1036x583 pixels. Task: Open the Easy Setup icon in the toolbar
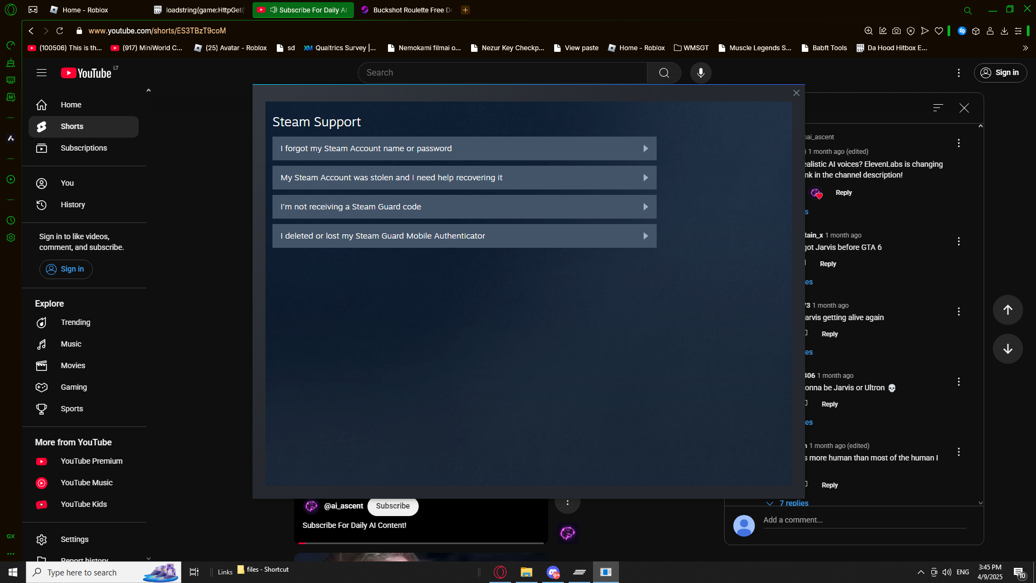(x=1018, y=31)
